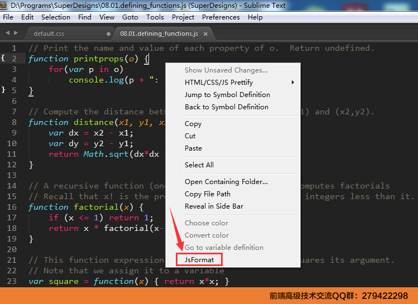Open the Find menu
The height and width of the screenshot is (304, 418).
[85, 17]
